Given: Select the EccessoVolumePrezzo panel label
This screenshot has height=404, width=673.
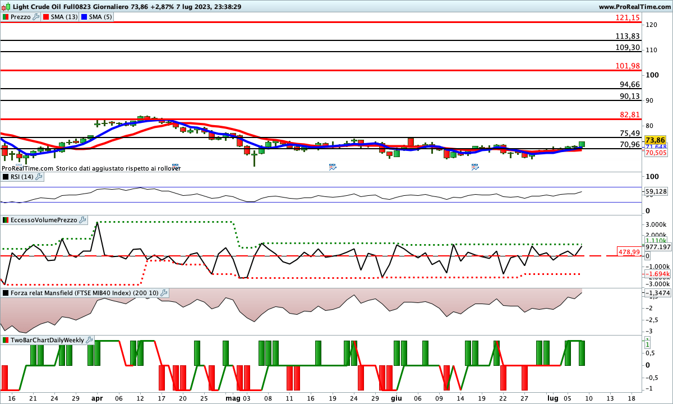Looking at the screenshot, I should [x=44, y=220].
